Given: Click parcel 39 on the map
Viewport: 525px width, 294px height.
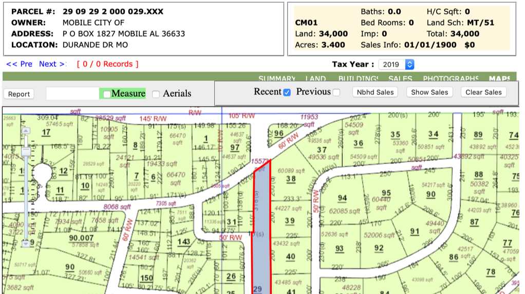Looking at the screenshot, I should (290, 221).
